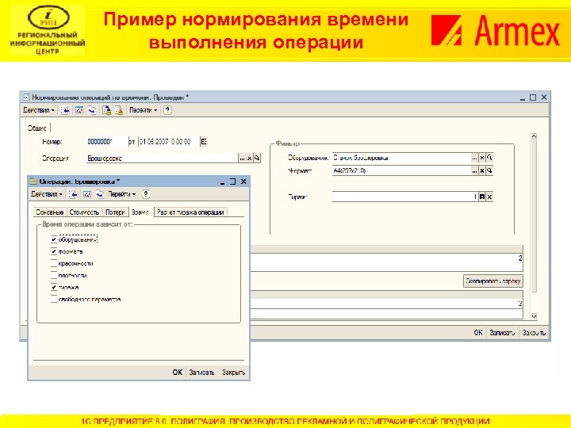Open help icon in Нормирование операций toolbar
Screen dimensions: 571x428
click(167, 110)
